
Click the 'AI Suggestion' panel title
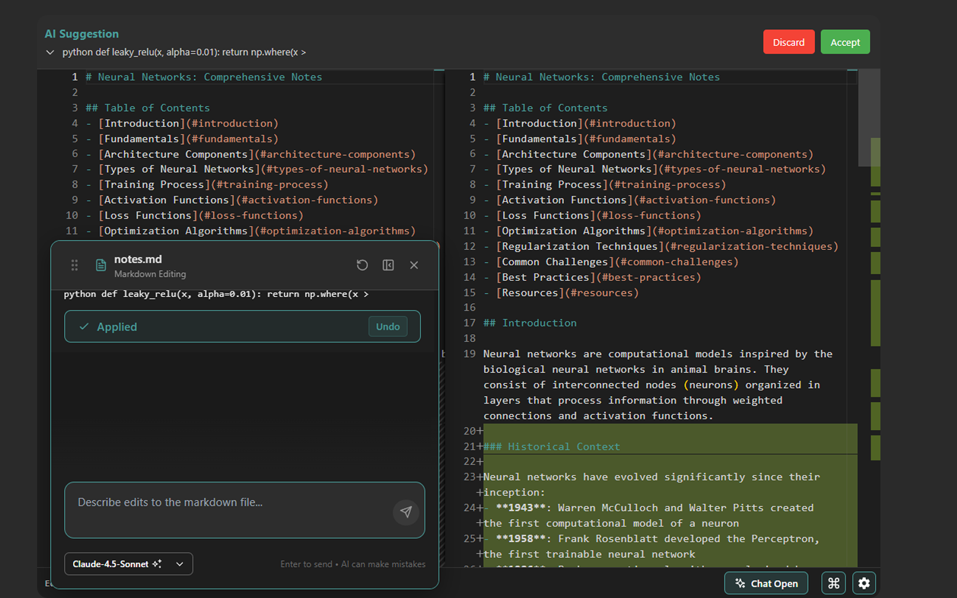click(x=82, y=34)
